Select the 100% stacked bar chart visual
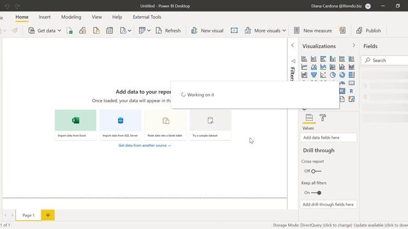 [x=342, y=59]
